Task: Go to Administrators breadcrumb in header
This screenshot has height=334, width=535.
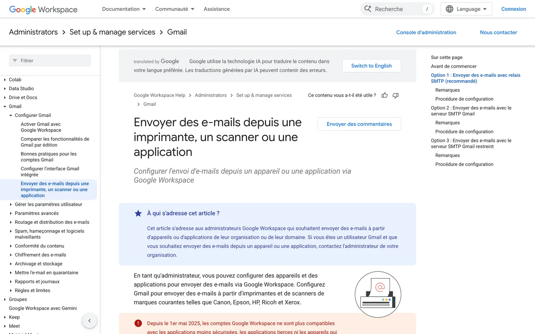Action: pos(33,32)
